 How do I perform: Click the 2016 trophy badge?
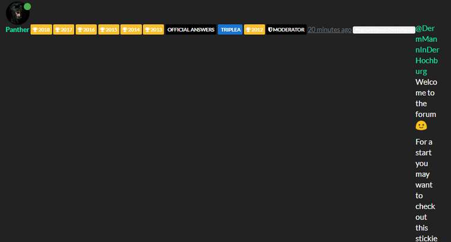(85, 30)
